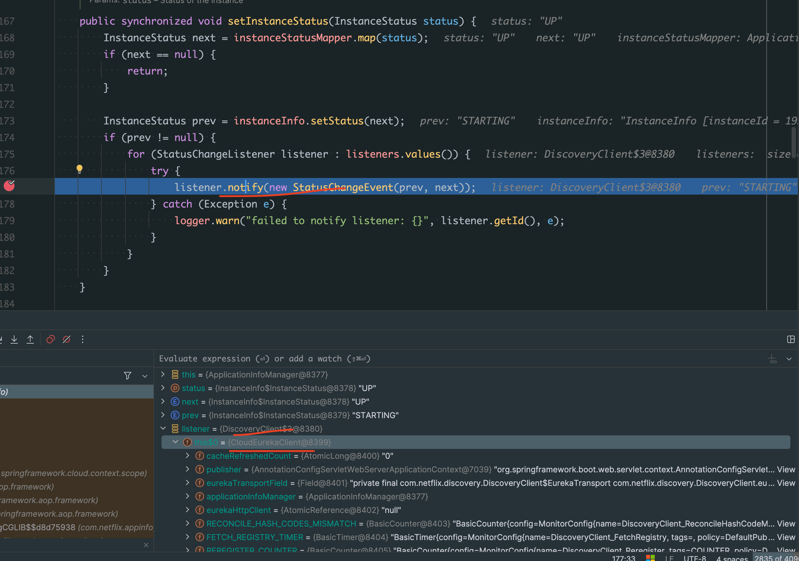Toggle Mute Breakpoints icon
This screenshot has width=799, height=561.
66,340
